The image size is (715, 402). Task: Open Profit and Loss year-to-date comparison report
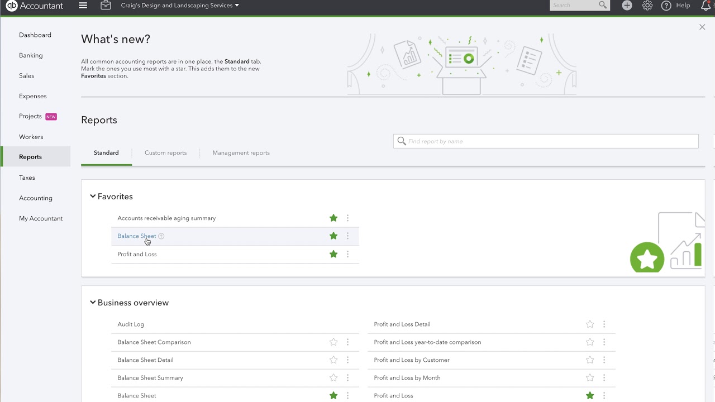(427, 342)
